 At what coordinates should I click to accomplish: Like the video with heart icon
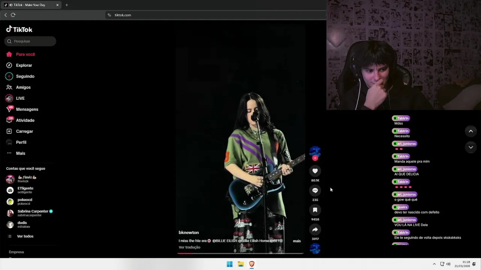(x=315, y=171)
